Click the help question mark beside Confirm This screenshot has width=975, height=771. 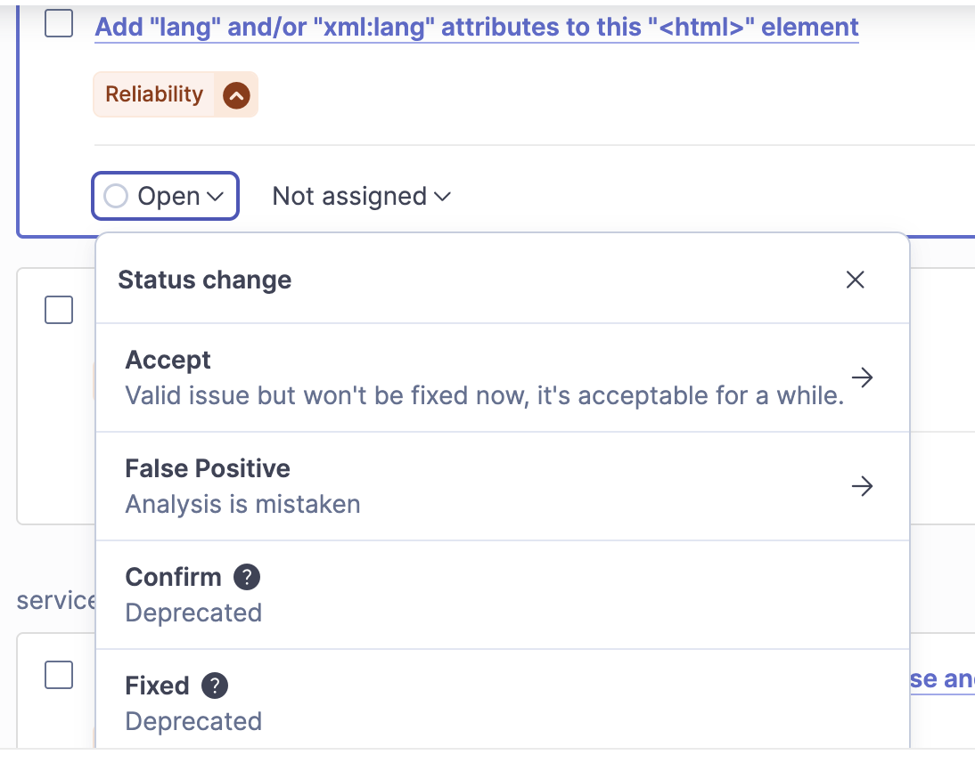(246, 576)
